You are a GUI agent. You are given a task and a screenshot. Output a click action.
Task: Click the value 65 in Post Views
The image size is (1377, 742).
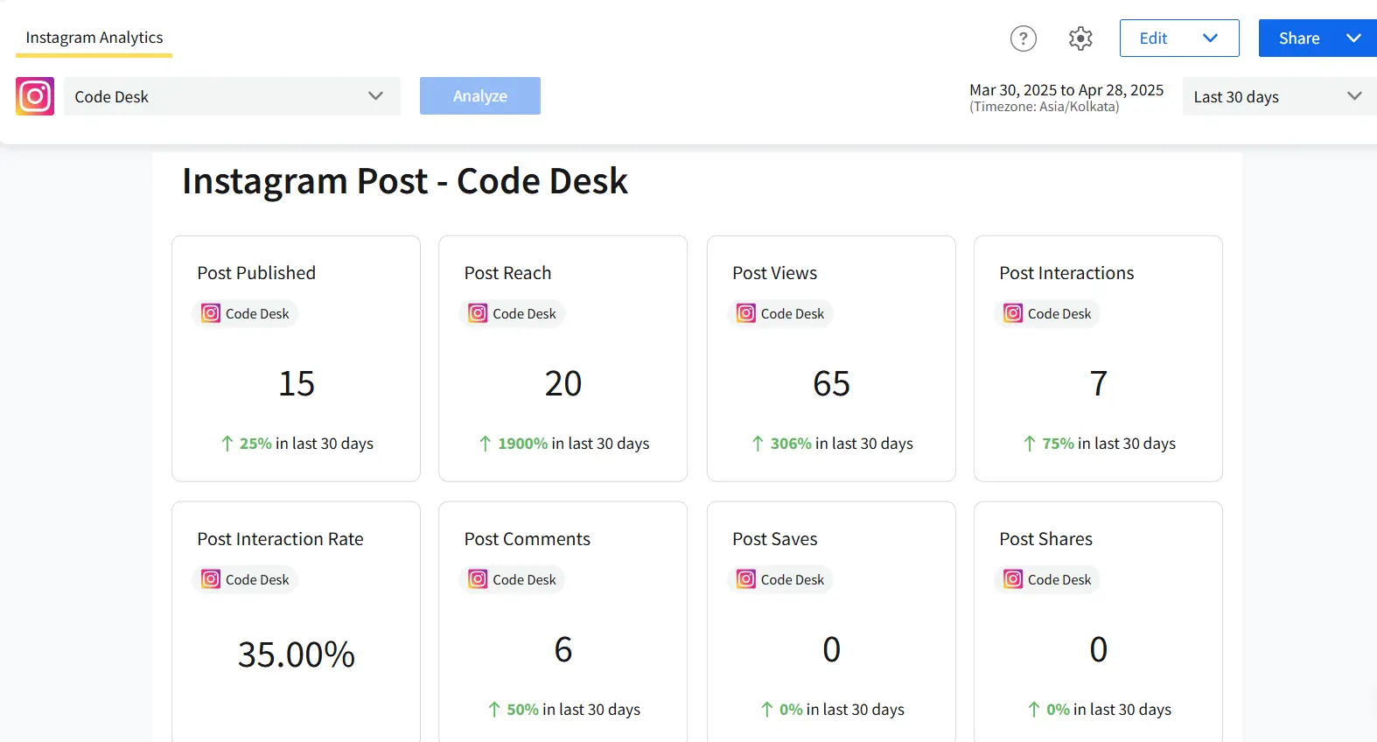click(x=831, y=383)
